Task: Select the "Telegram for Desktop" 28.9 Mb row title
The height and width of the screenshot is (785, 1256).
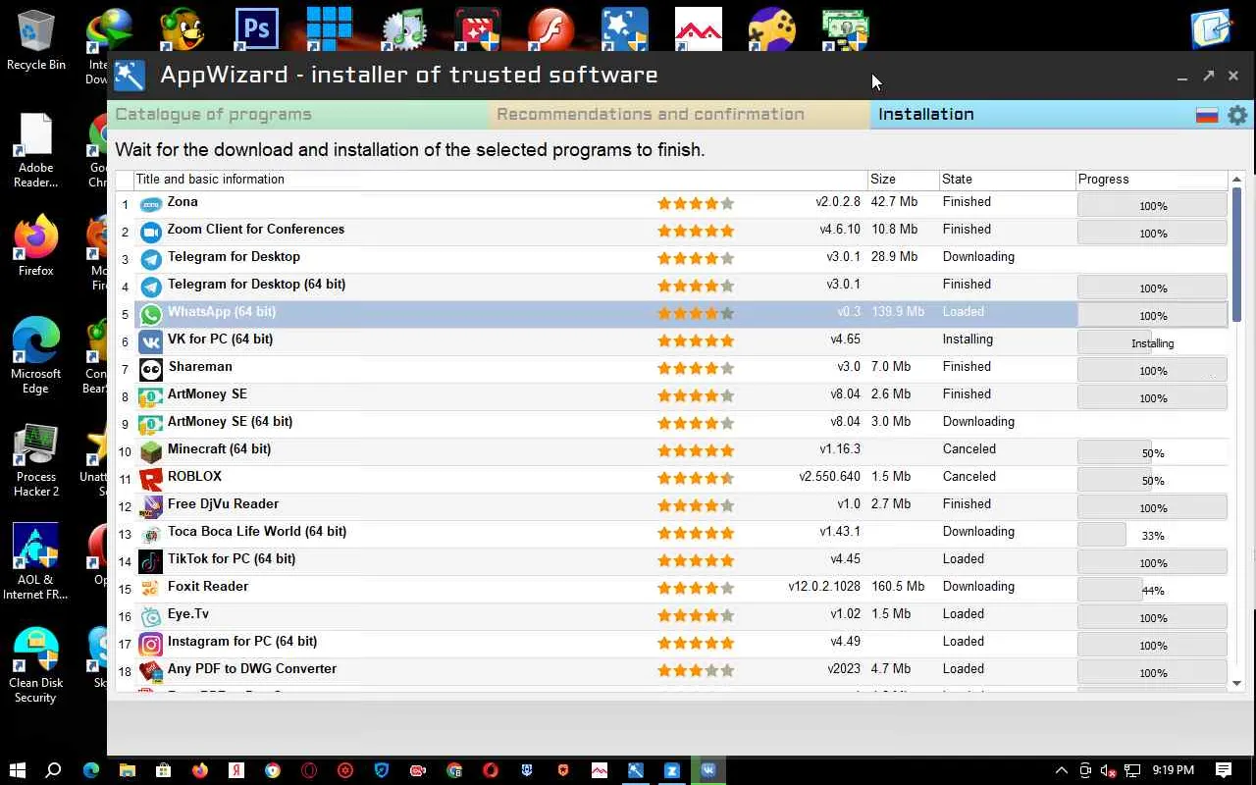Action: click(x=234, y=257)
